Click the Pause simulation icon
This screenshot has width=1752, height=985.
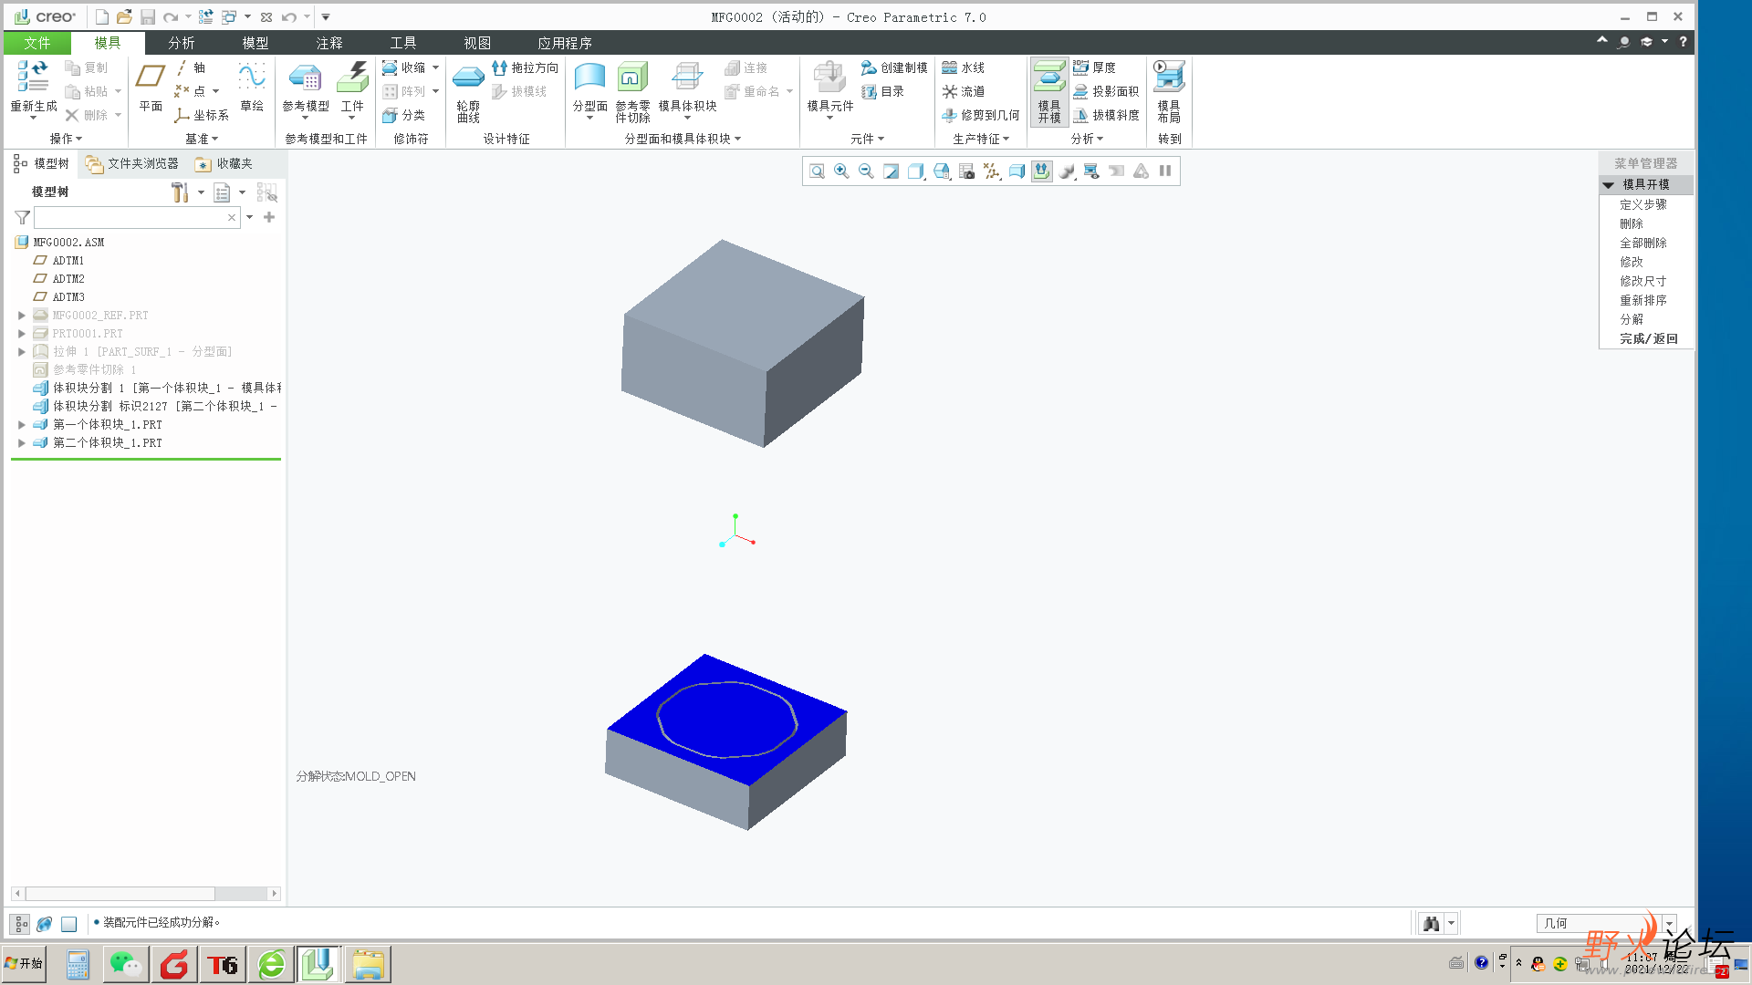point(1165,171)
